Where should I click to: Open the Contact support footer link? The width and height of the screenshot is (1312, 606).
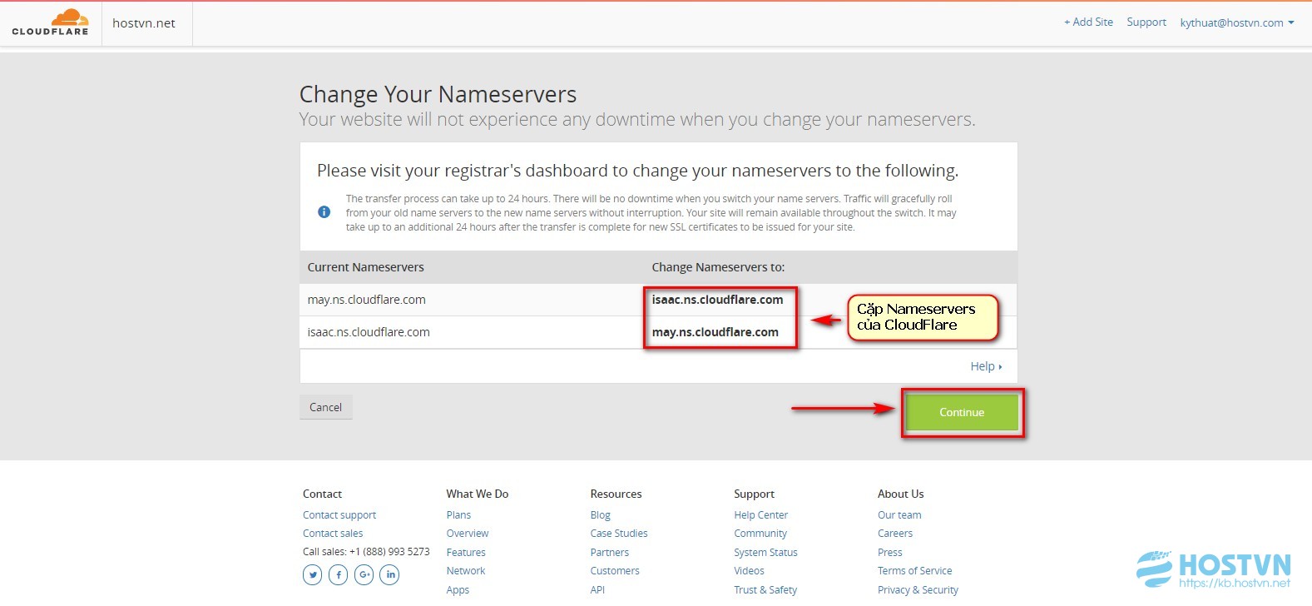(339, 515)
